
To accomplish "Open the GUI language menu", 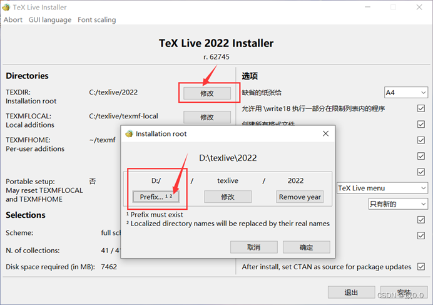I will [50, 20].
